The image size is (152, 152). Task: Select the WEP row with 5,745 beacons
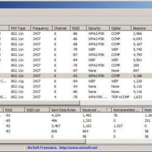[x=76, y=49]
